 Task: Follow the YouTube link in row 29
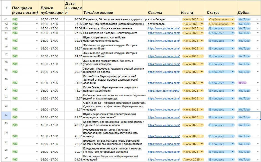(164, 159)
